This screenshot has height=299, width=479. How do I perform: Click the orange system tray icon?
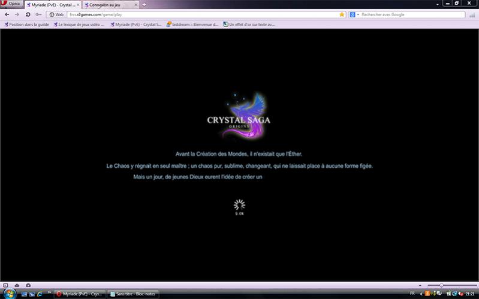coord(427,294)
